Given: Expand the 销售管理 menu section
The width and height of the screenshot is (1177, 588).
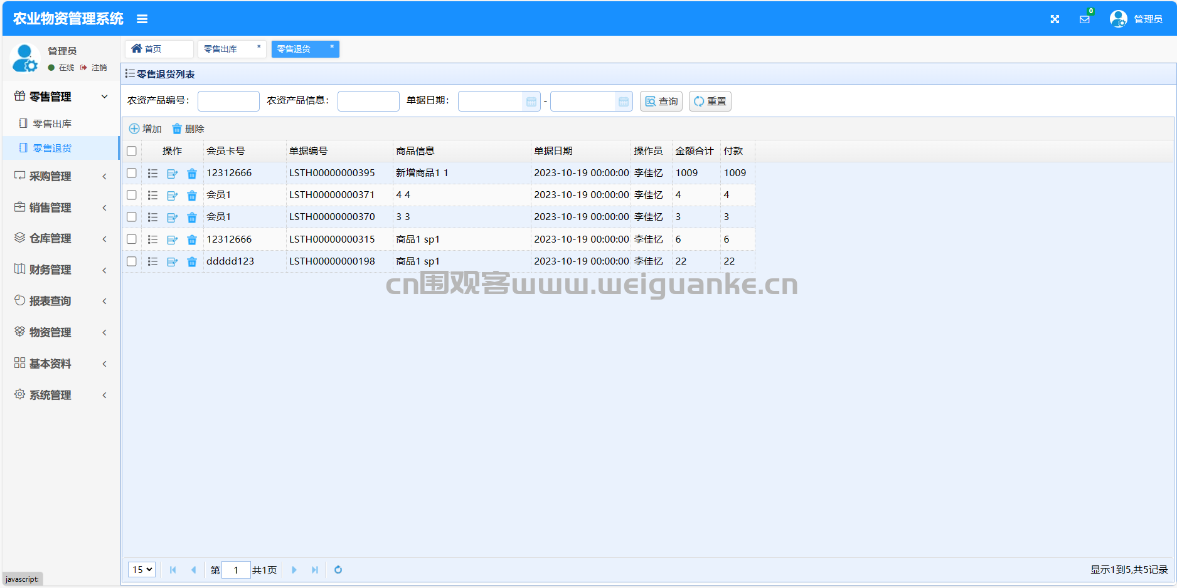Looking at the screenshot, I should (61, 207).
